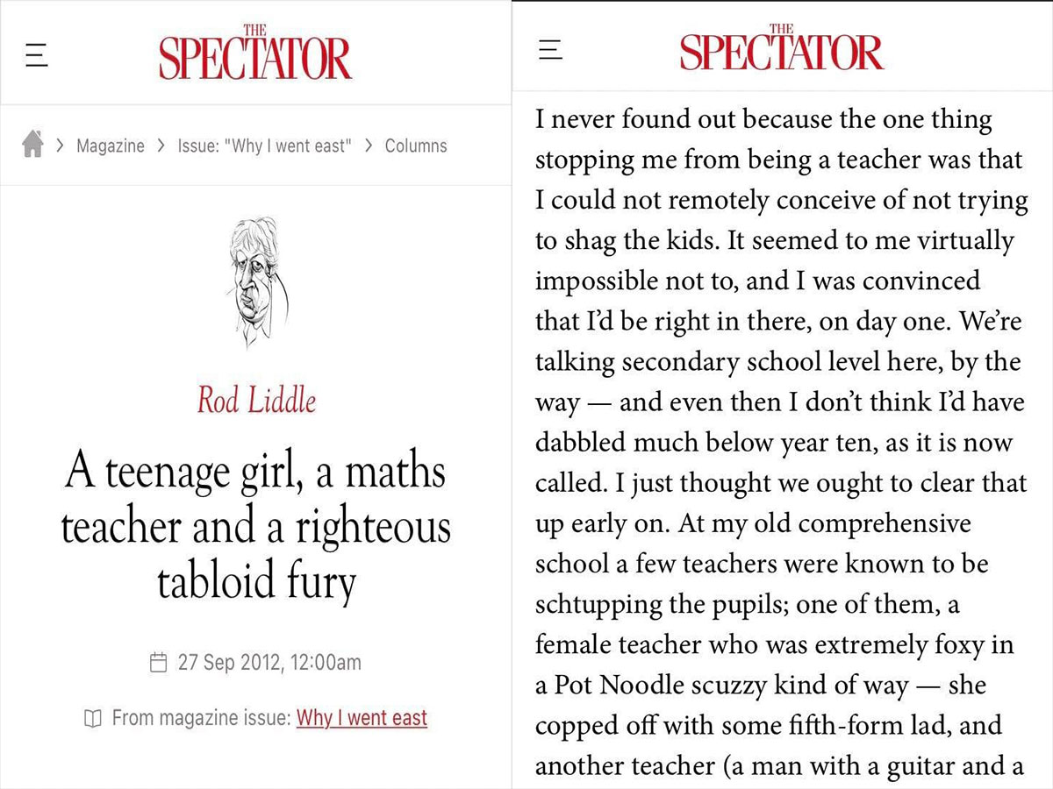Click the article's first paragraph line
Image resolution: width=1053 pixels, height=789 pixels.
[763, 119]
